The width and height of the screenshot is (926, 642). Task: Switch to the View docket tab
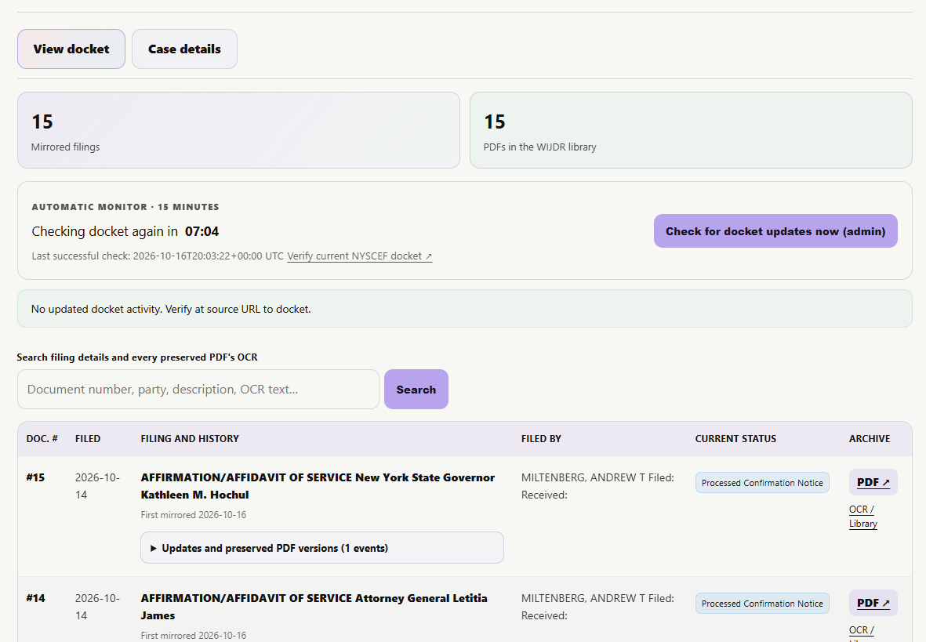71,49
